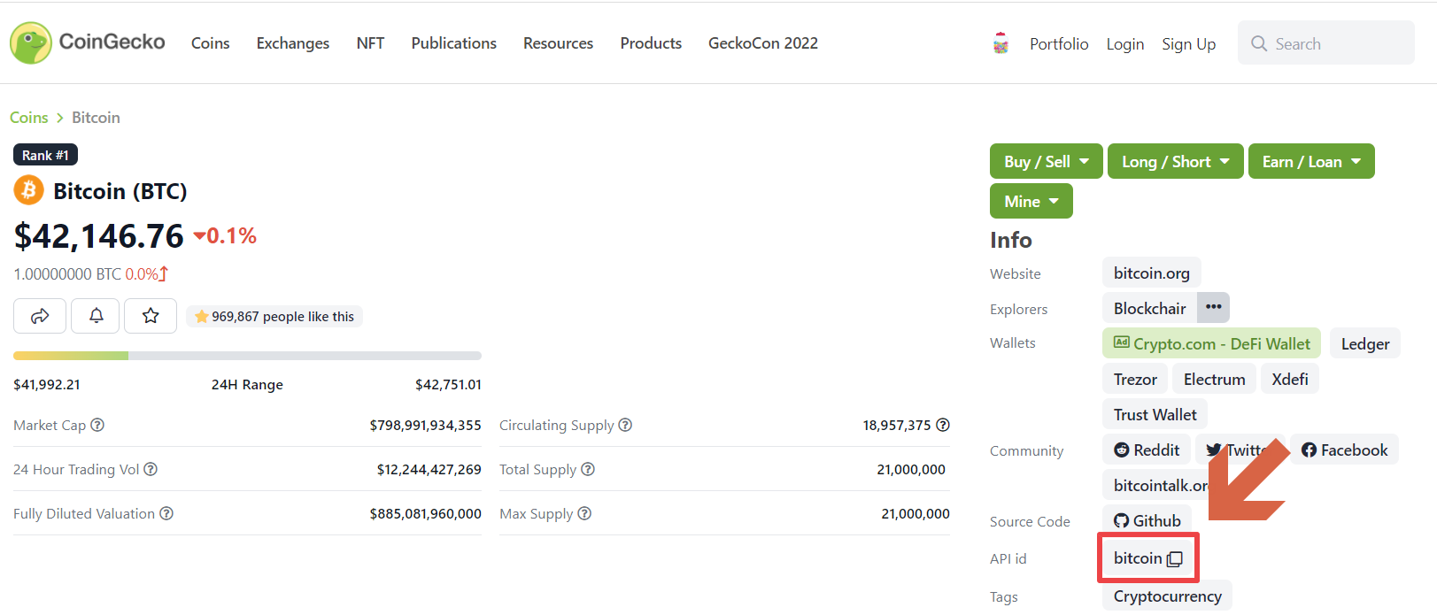Select the $885,081,960,000 valuation value
The width and height of the screenshot is (1437, 615).
pos(425,513)
